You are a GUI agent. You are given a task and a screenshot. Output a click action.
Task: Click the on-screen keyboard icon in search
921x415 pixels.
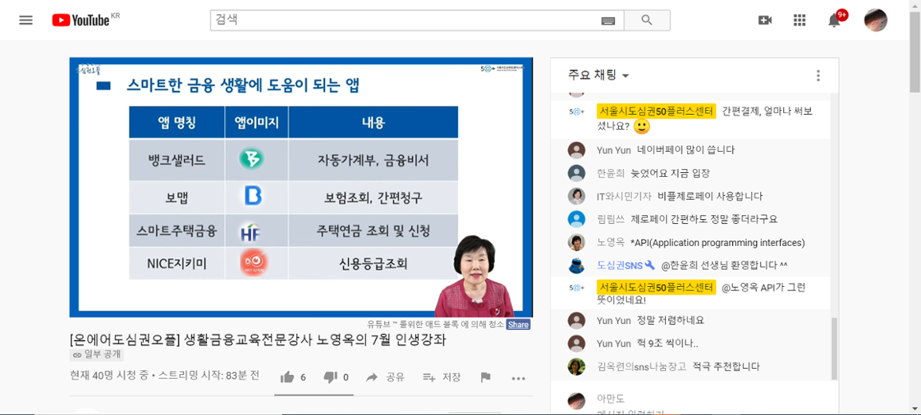tap(608, 20)
